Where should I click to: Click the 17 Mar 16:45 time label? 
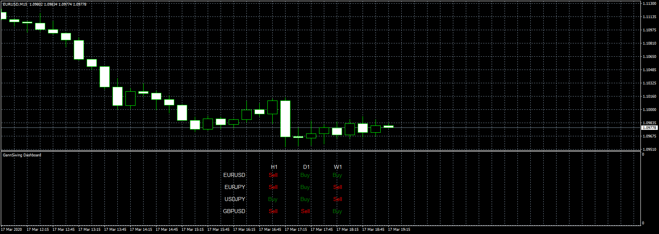270,230
